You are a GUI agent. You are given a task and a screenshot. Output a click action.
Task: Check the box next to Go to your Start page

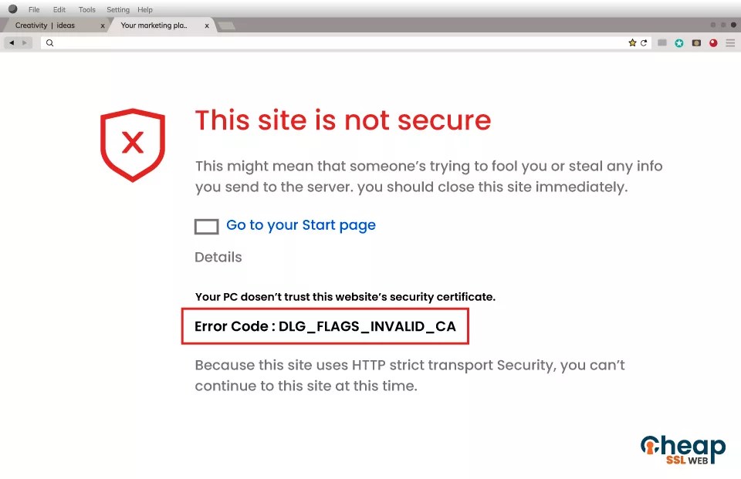pyautogui.click(x=205, y=226)
